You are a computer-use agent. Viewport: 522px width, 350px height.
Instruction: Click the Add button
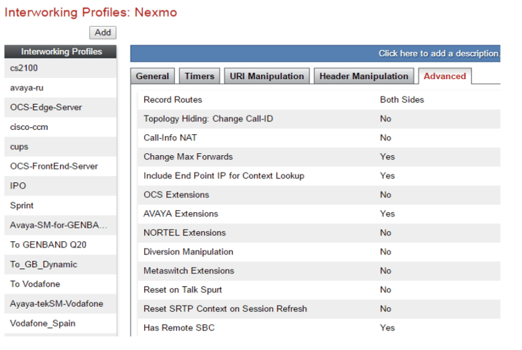click(102, 33)
